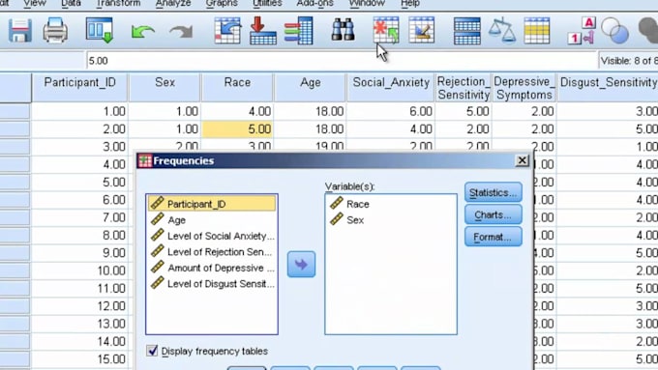Click the arrow to move variable

point(301,264)
